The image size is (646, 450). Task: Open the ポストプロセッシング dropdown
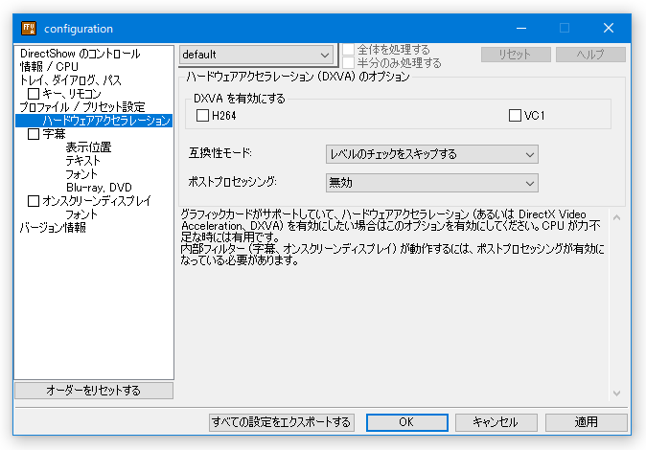431,183
